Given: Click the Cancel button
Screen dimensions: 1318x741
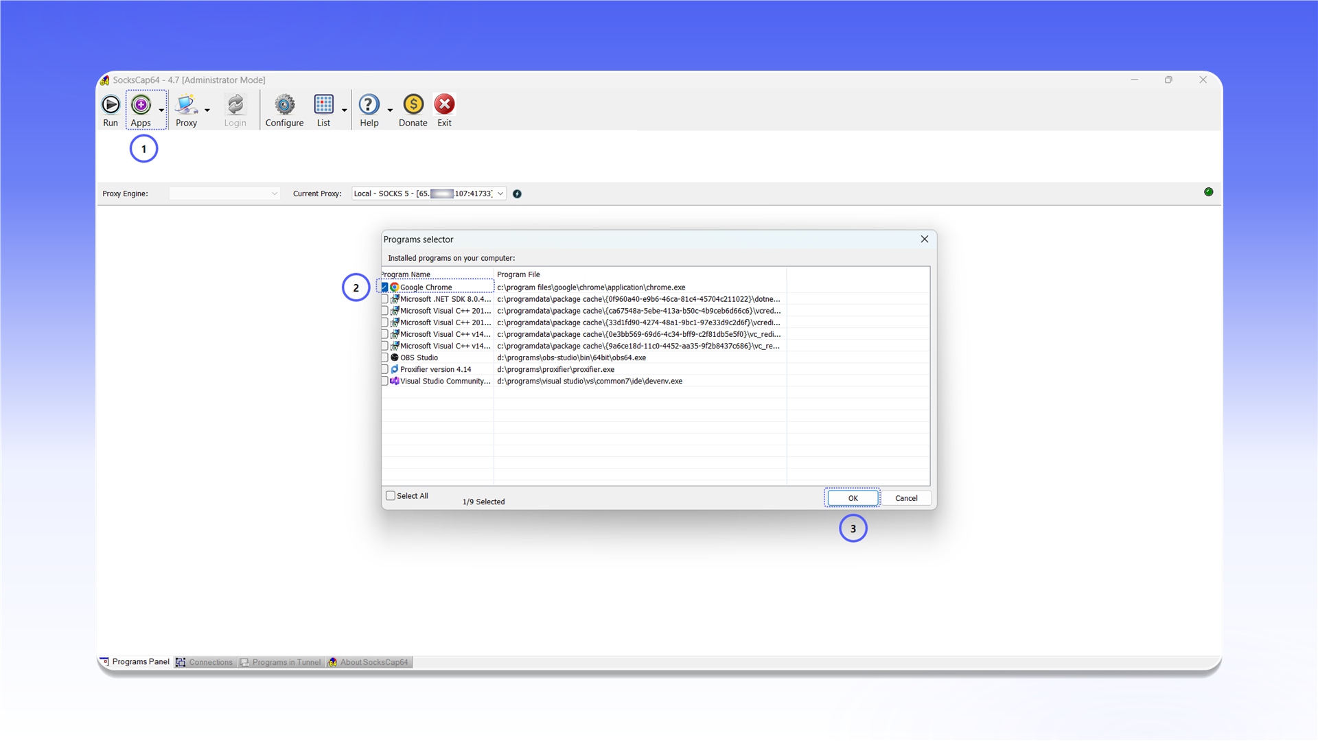Looking at the screenshot, I should [906, 498].
